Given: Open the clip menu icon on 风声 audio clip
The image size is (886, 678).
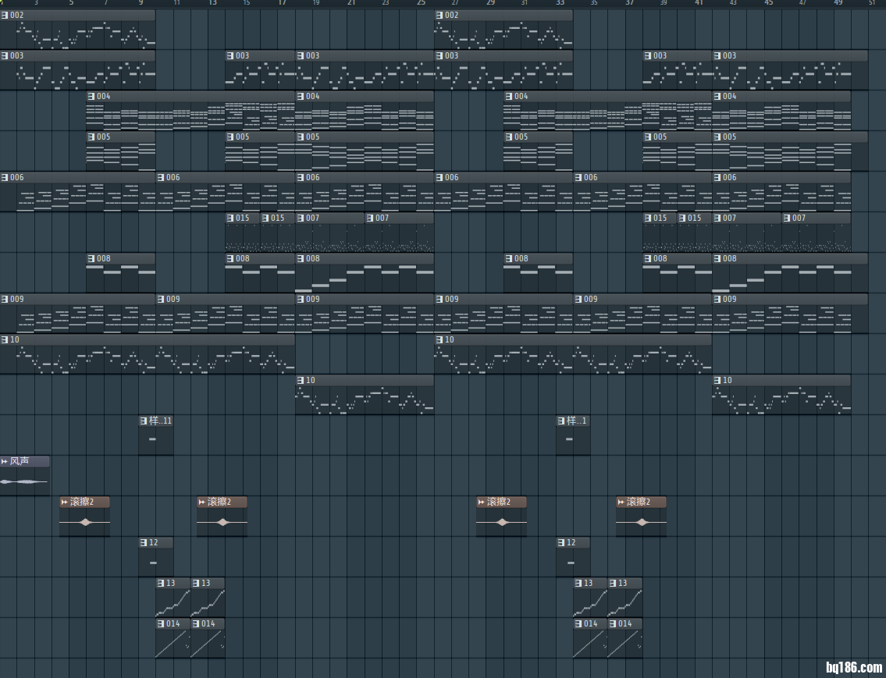Looking at the screenshot, I should pos(5,461).
